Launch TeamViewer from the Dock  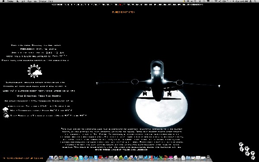point(96,158)
